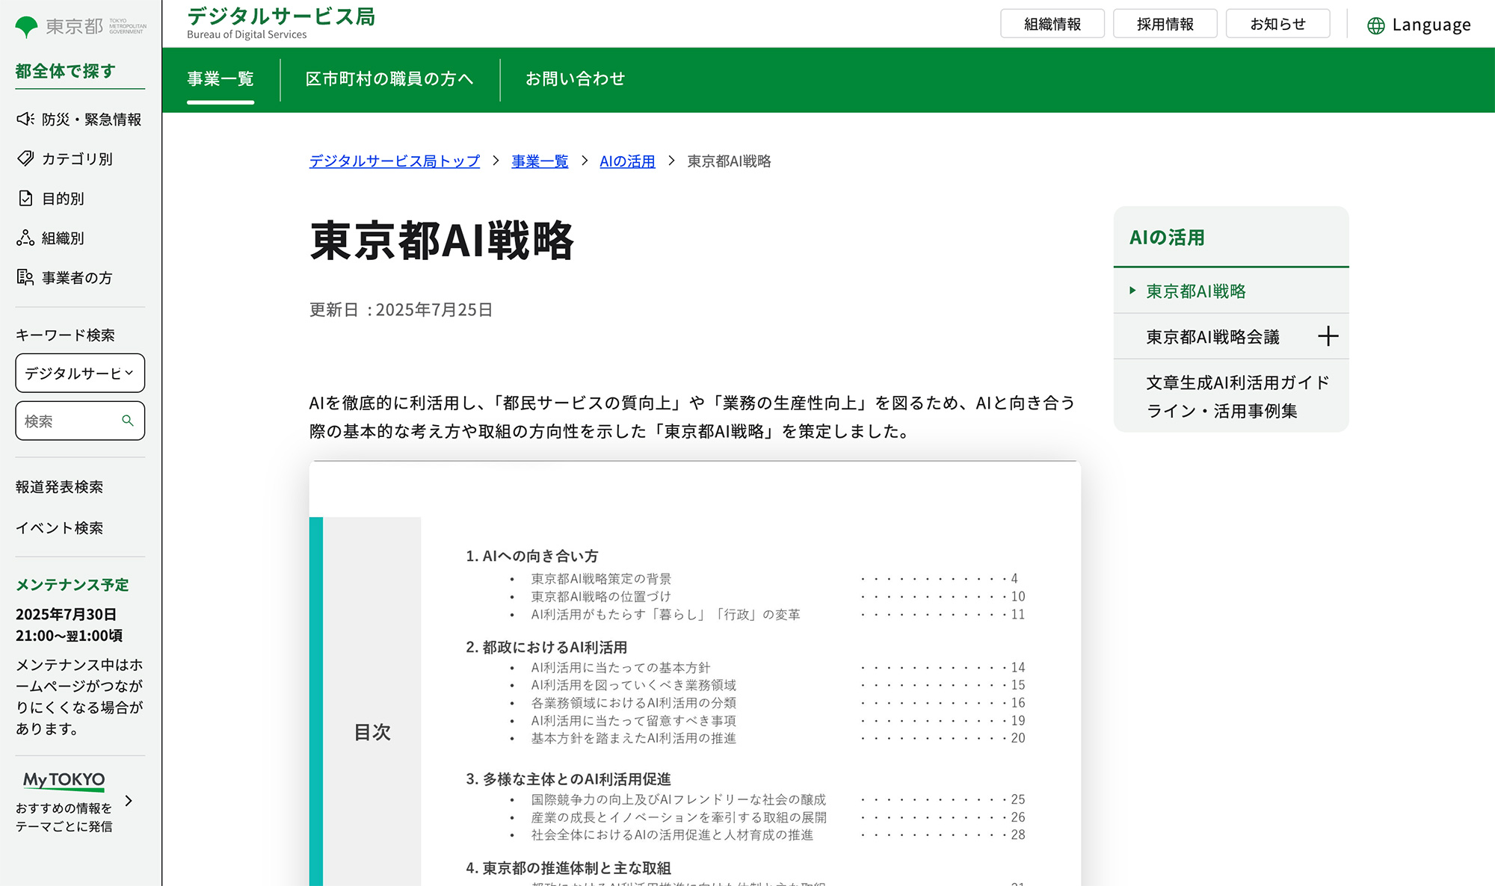This screenshot has height=886, width=1495.
Task: Click 3. 多様な主体とのAI利活用促進 heading
Action: [568, 780]
